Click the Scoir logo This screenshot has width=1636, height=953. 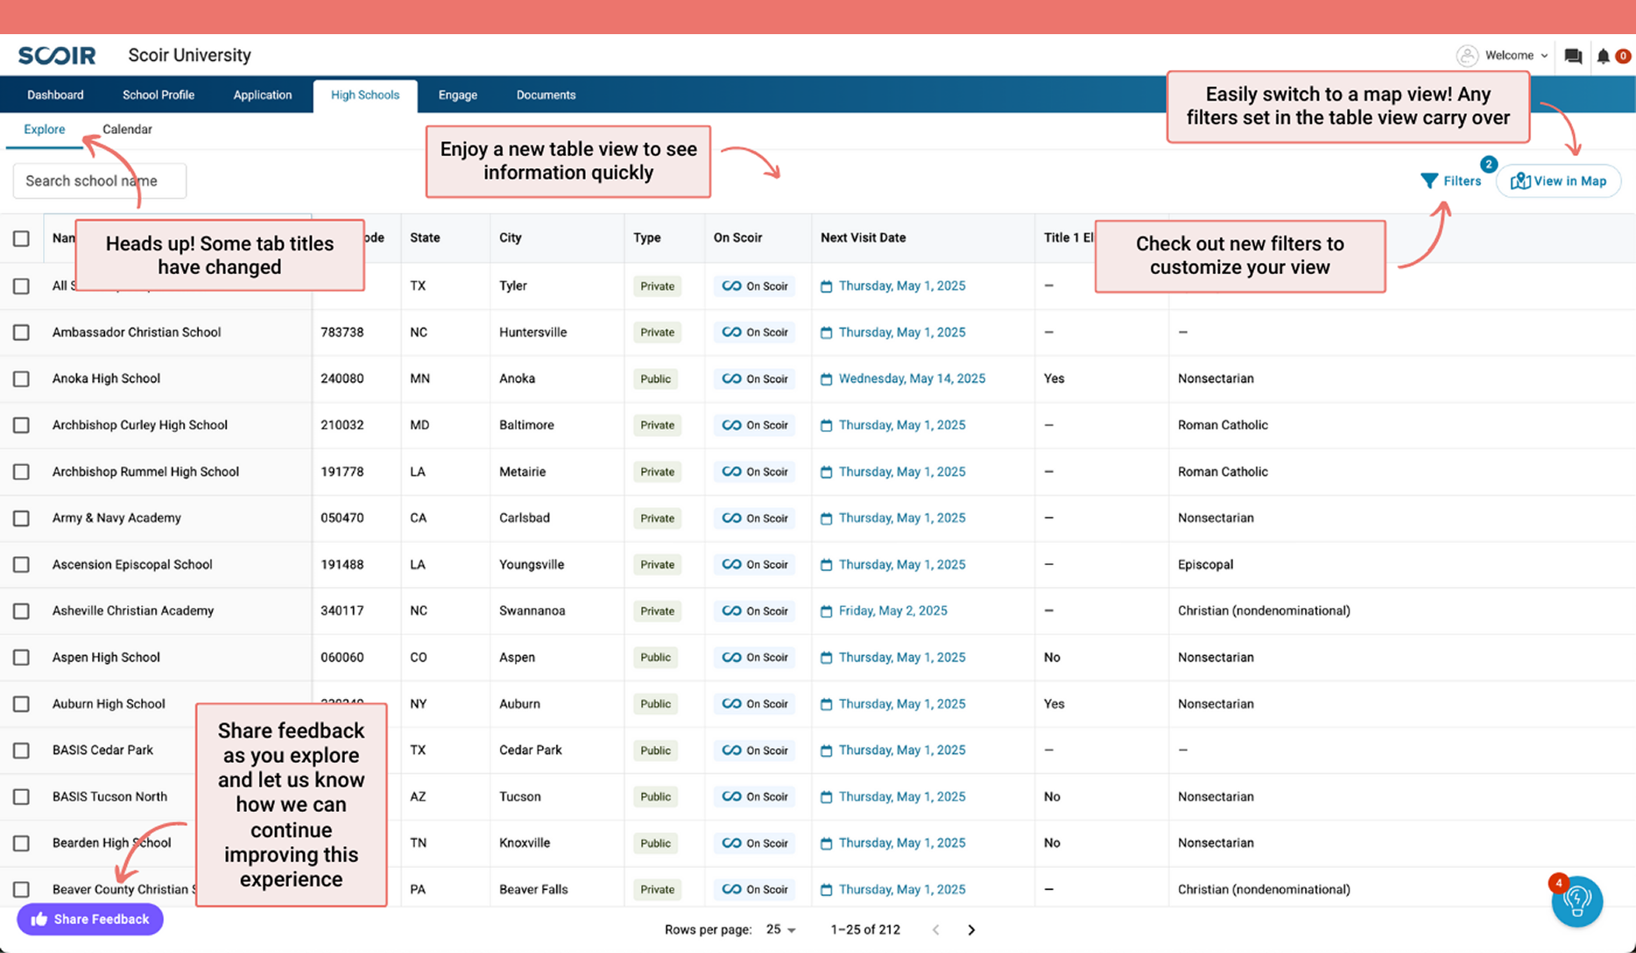57,55
